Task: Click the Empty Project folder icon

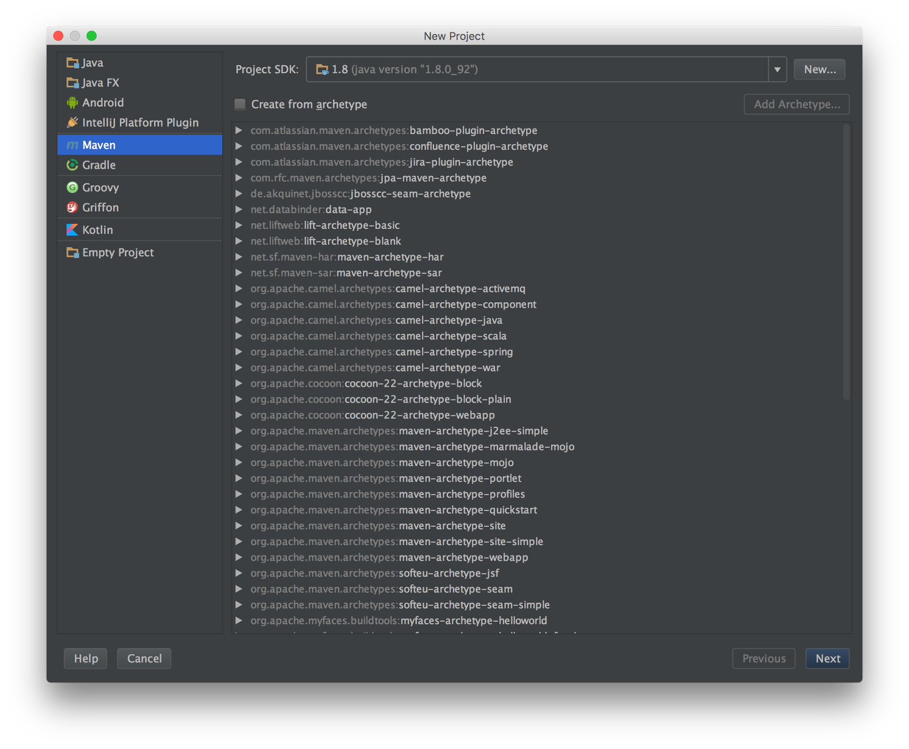Action: point(72,253)
